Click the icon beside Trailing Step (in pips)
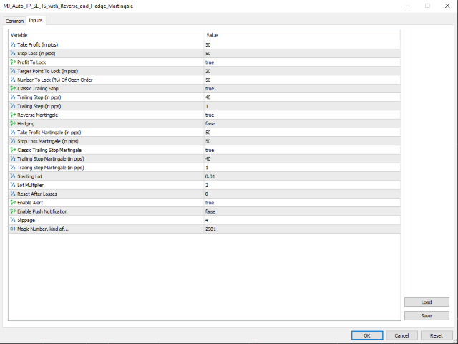Viewport: 458px width, 344px height. click(x=13, y=106)
